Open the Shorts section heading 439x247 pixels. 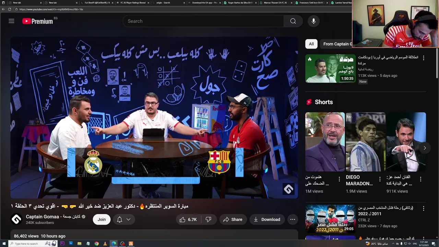coord(324,102)
